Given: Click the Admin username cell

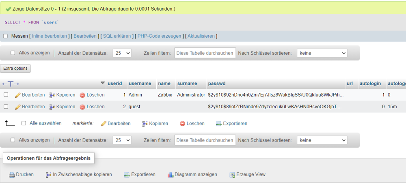Looking at the screenshot, I should click(x=135, y=95).
